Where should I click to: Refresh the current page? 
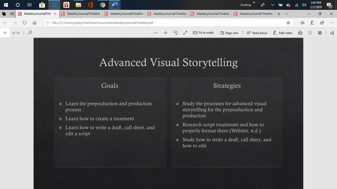click(x=25, y=23)
